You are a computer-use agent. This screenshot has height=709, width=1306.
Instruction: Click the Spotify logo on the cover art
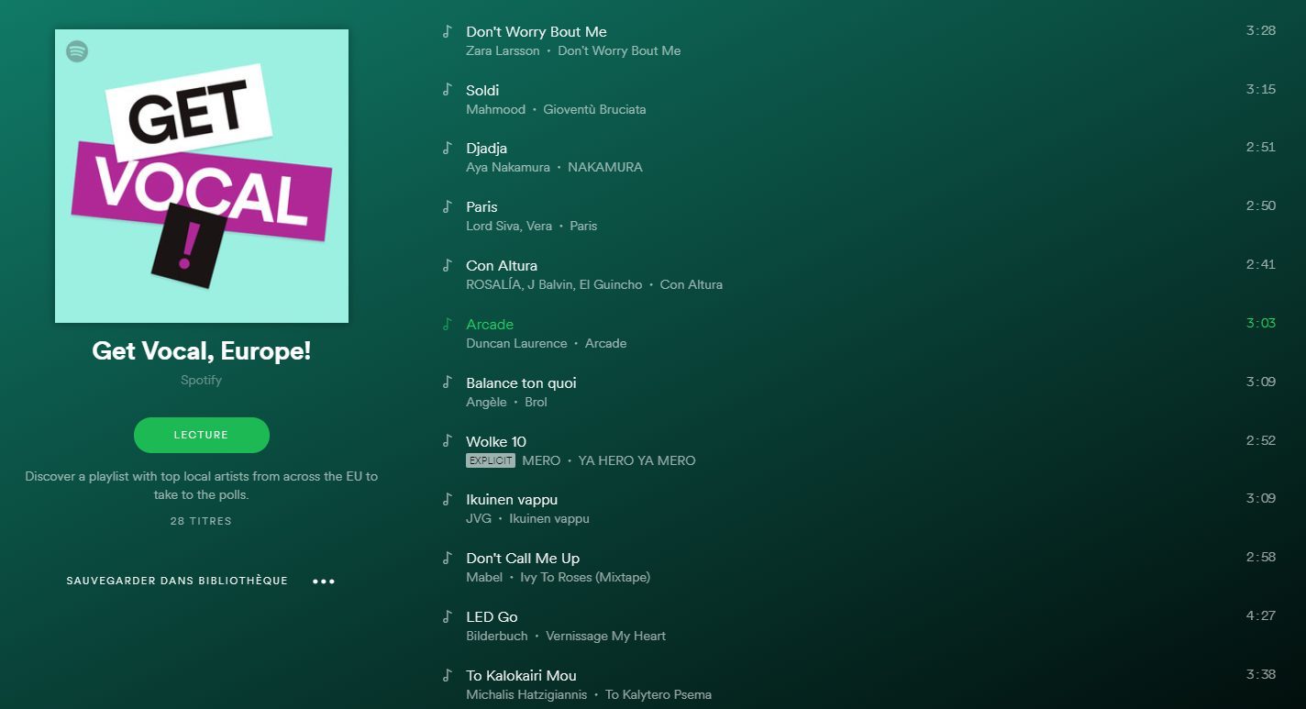[77, 51]
